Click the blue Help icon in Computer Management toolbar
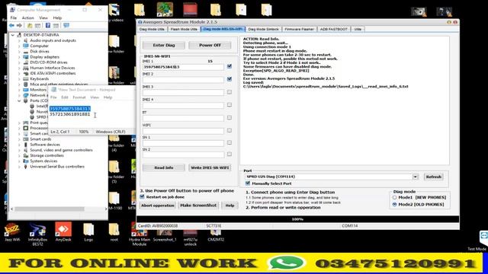 point(48,25)
